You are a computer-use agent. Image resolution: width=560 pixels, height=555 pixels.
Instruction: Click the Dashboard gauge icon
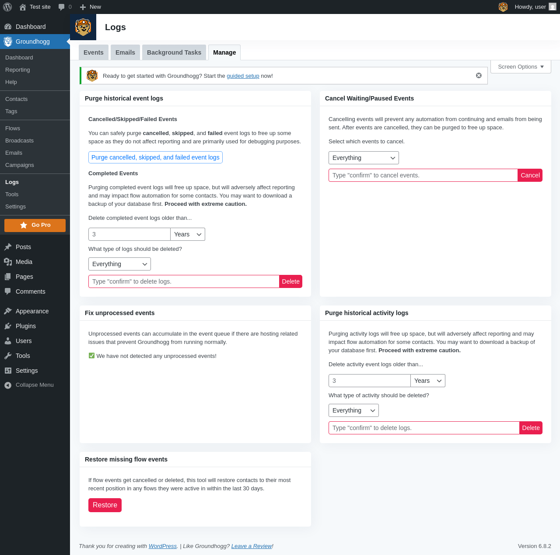[8, 27]
